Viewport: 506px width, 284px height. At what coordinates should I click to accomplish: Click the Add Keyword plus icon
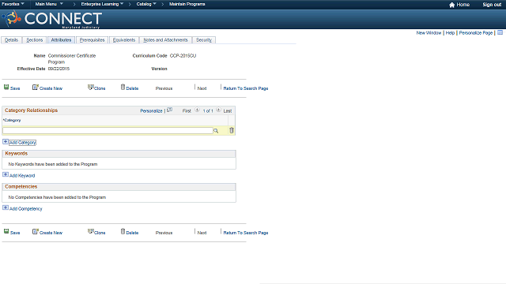coord(6,174)
